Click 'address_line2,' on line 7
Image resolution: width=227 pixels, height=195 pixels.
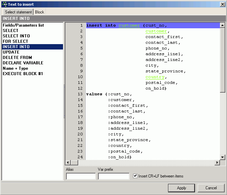[164, 60]
